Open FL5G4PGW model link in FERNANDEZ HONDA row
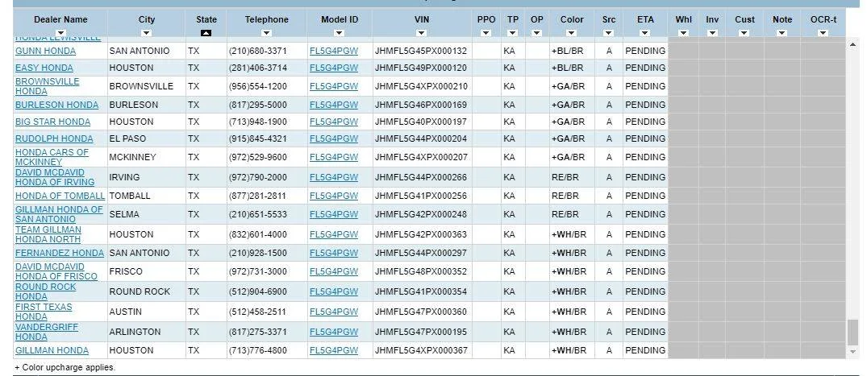The image size is (867, 376). pyautogui.click(x=333, y=253)
